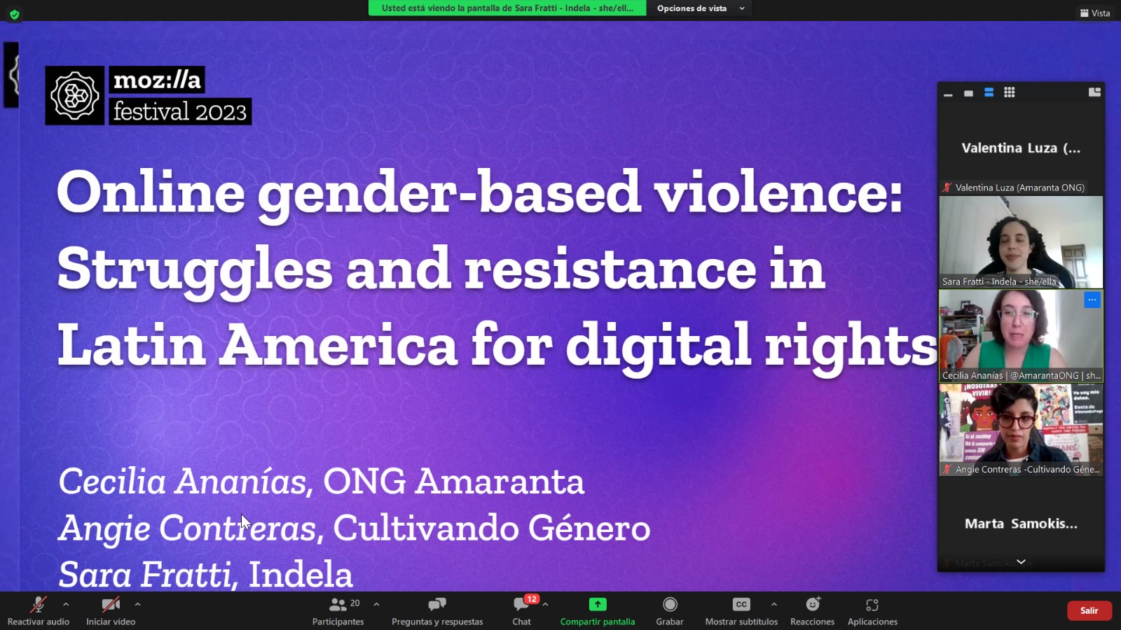The height and width of the screenshot is (630, 1121).
Task: Unmute audio with Reactivar audio icon
Action: coord(39,605)
